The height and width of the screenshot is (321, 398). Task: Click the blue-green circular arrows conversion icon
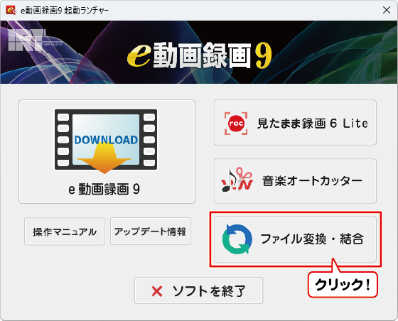(x=237, y=239)
